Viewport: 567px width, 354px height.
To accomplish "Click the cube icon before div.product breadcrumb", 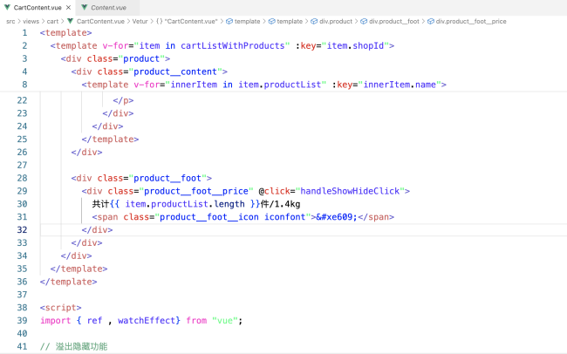I will click(x=314, y=21).
